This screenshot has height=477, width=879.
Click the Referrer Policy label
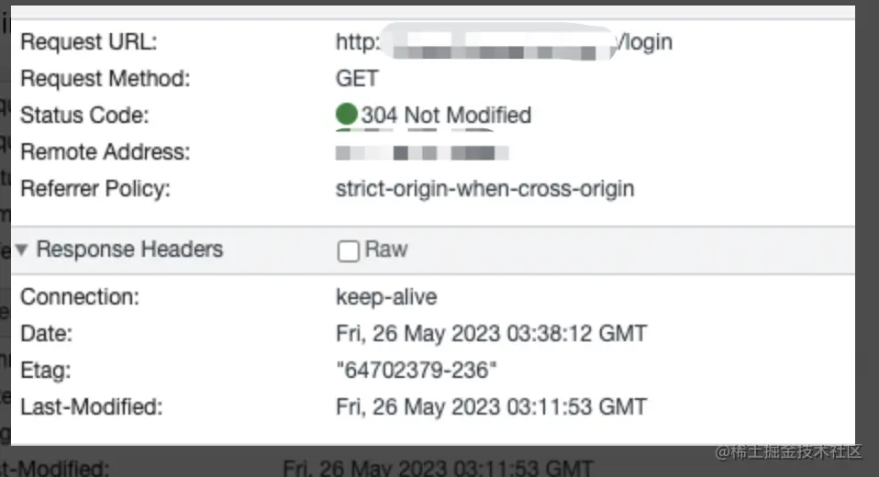(x=95, y=189)
